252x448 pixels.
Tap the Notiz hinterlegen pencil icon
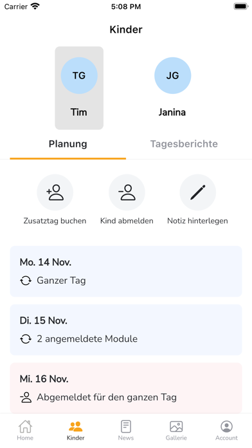click(x=198, y=192)
